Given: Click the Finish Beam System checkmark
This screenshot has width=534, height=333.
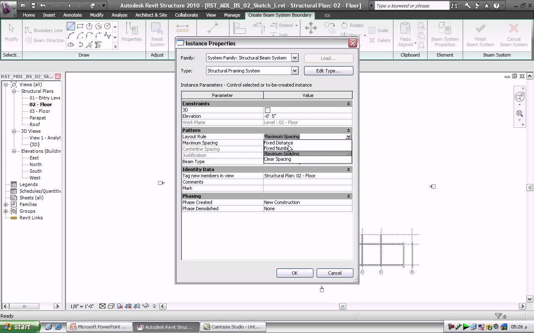Looking at the screenshot, I should pos(480,28).
